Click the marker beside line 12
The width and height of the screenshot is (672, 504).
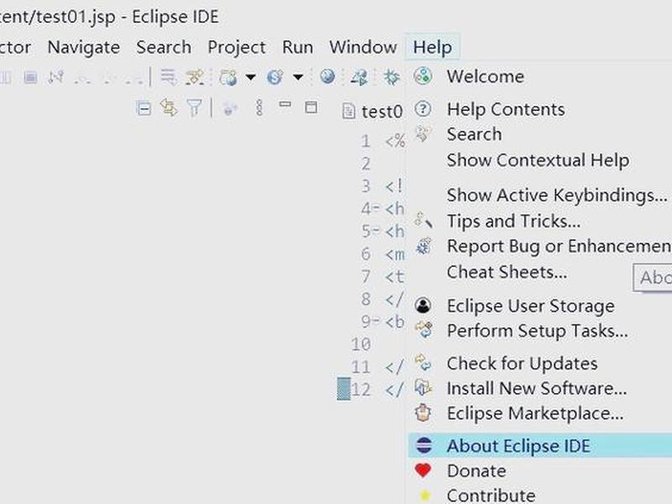click(344, 389)
